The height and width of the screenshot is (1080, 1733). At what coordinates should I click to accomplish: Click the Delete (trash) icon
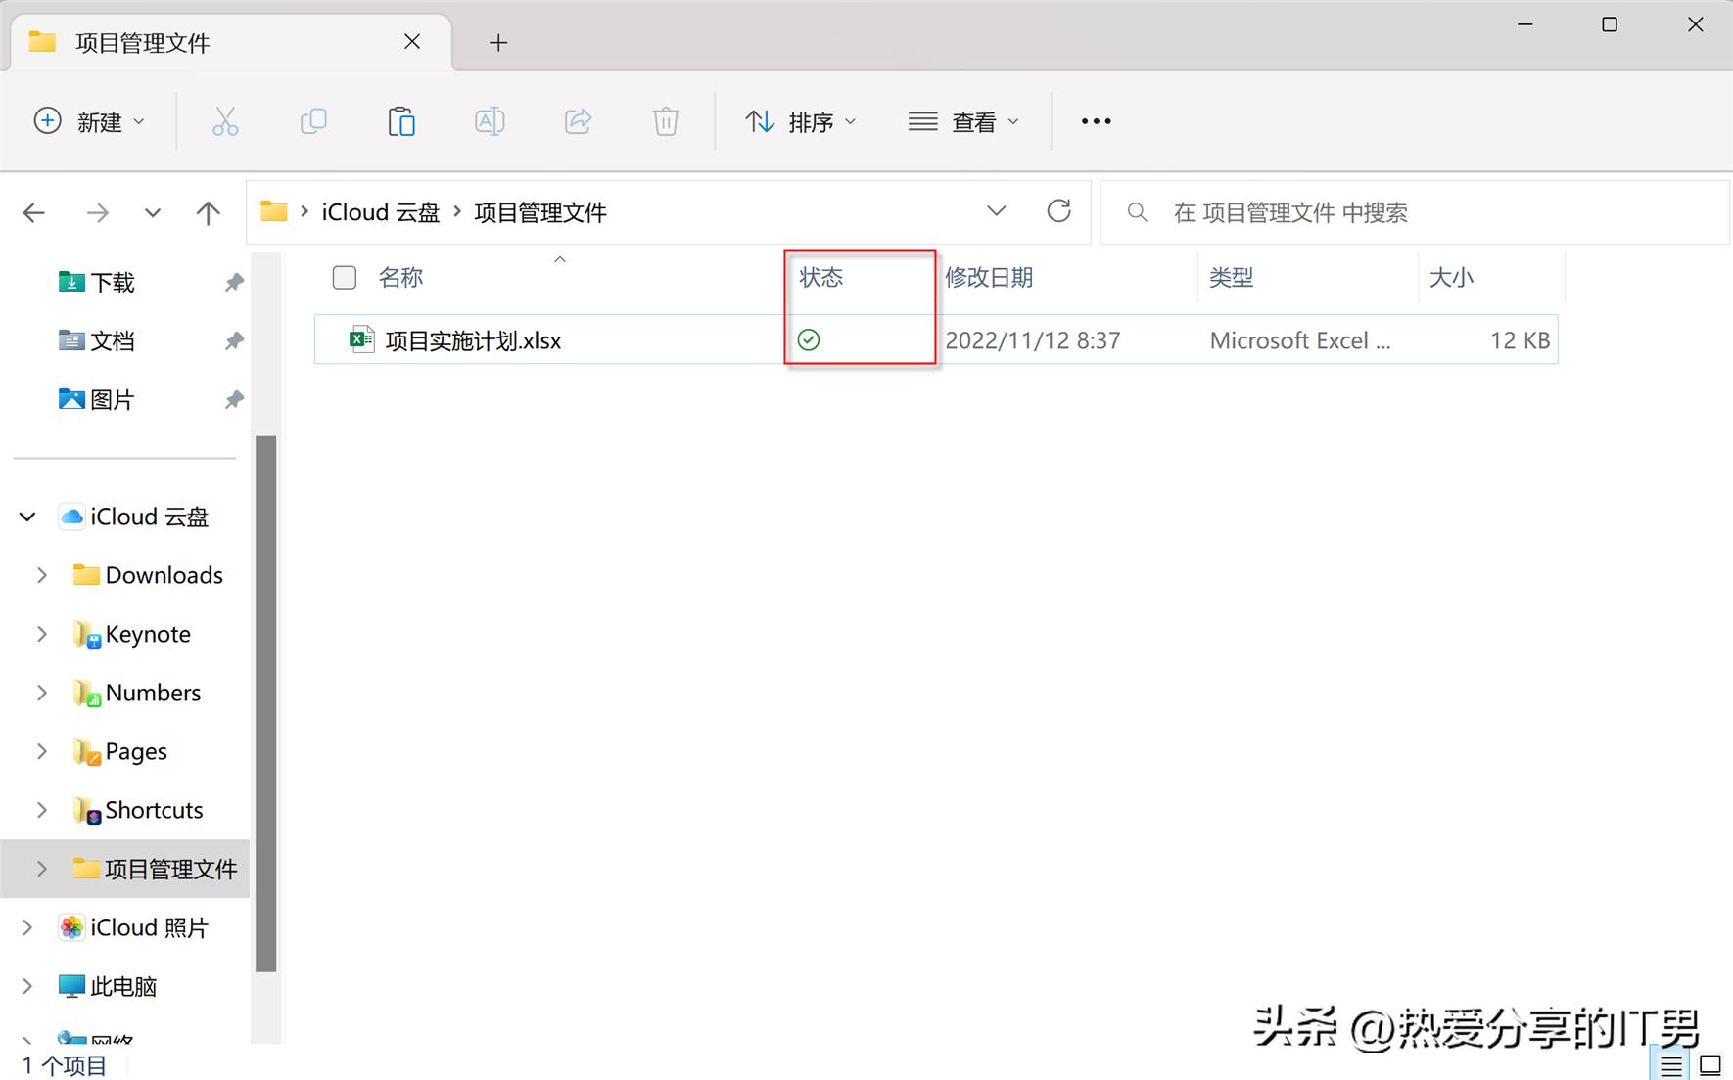[666, 121]
